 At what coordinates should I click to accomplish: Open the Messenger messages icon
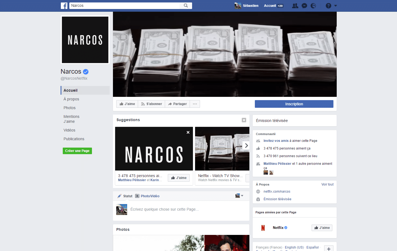305,6
